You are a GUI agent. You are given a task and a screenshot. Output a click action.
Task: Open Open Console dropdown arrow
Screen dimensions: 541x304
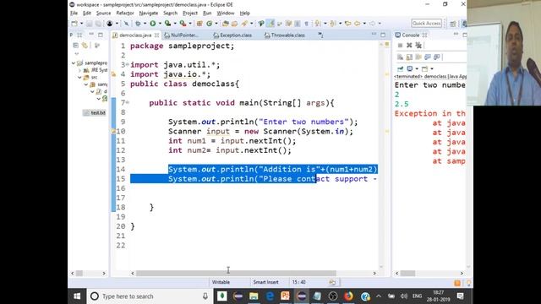coord(432,68)
